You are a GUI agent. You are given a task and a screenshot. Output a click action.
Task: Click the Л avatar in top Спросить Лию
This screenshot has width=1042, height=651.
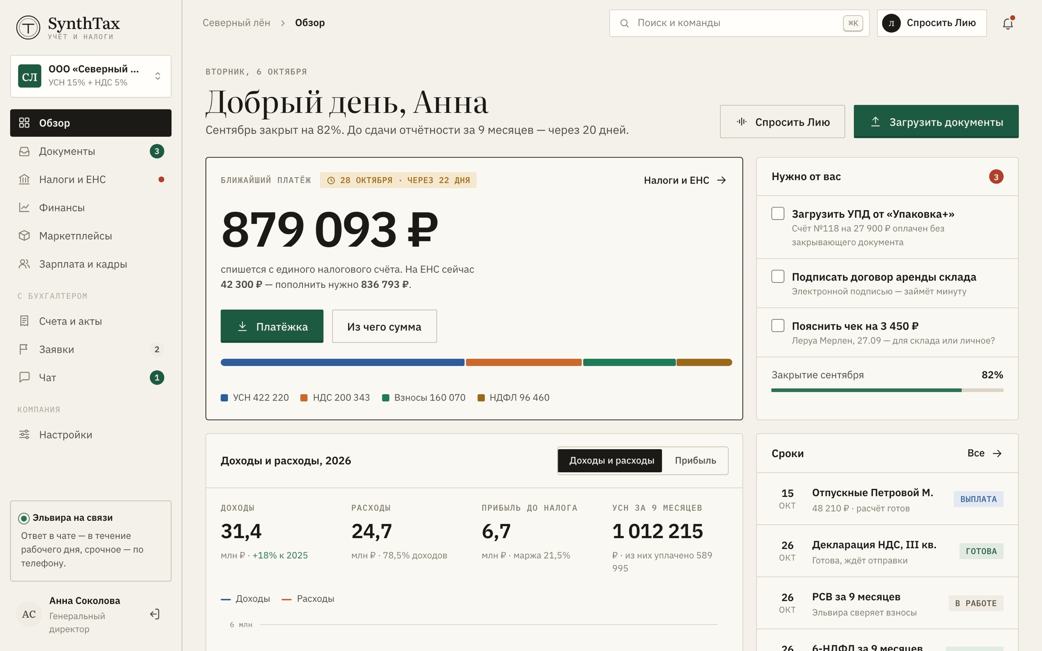pos(891,23)
